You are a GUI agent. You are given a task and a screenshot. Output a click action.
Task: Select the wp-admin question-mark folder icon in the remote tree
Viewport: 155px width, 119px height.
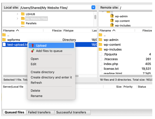coord(112,16)
